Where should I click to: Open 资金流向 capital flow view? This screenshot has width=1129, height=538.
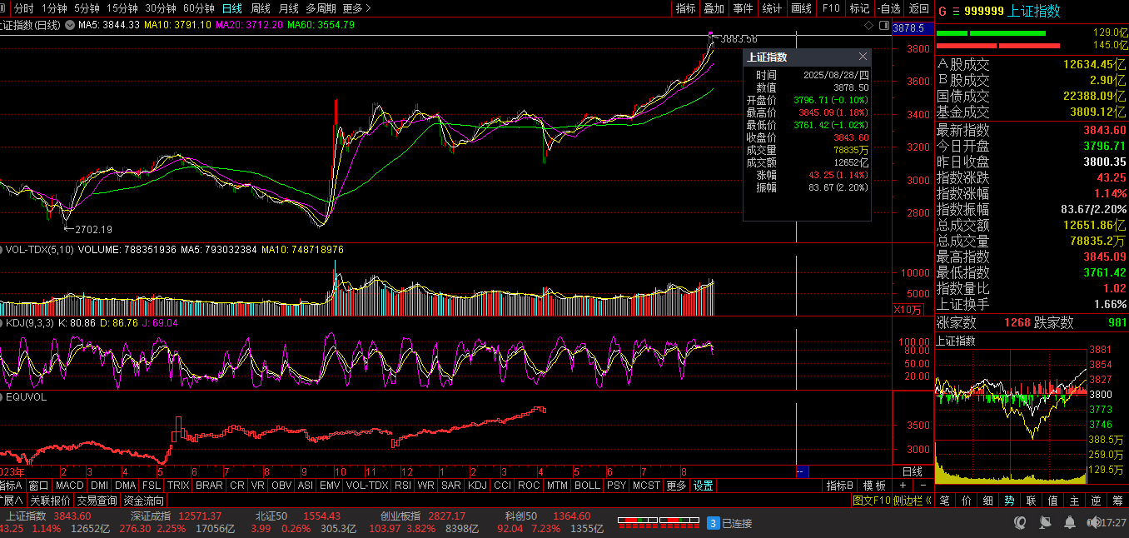pos(144,501)
